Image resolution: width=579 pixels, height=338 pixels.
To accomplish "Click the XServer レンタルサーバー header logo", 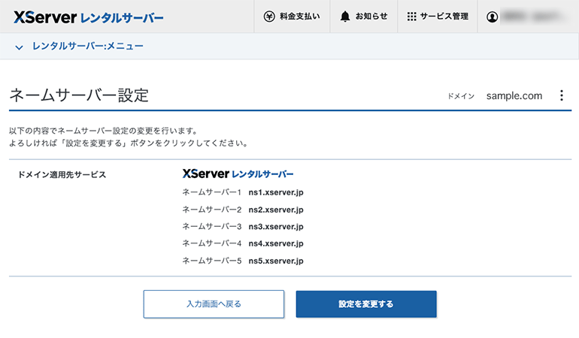I will [88, 17].
